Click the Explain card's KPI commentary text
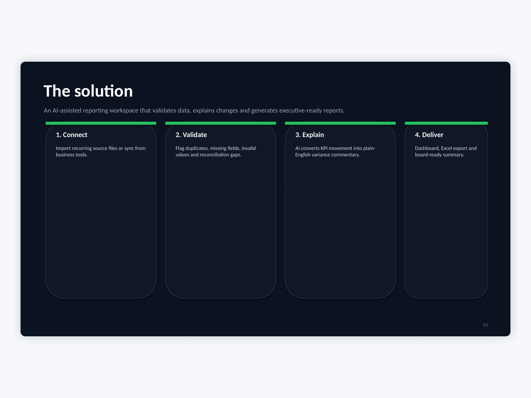This screenshot has width=531, height=398. (335, 151)
